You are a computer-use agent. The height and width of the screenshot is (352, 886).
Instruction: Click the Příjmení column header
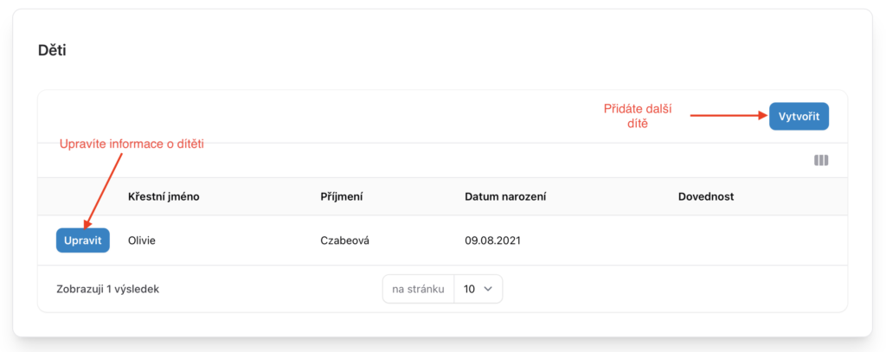click(x=341, y=196)
